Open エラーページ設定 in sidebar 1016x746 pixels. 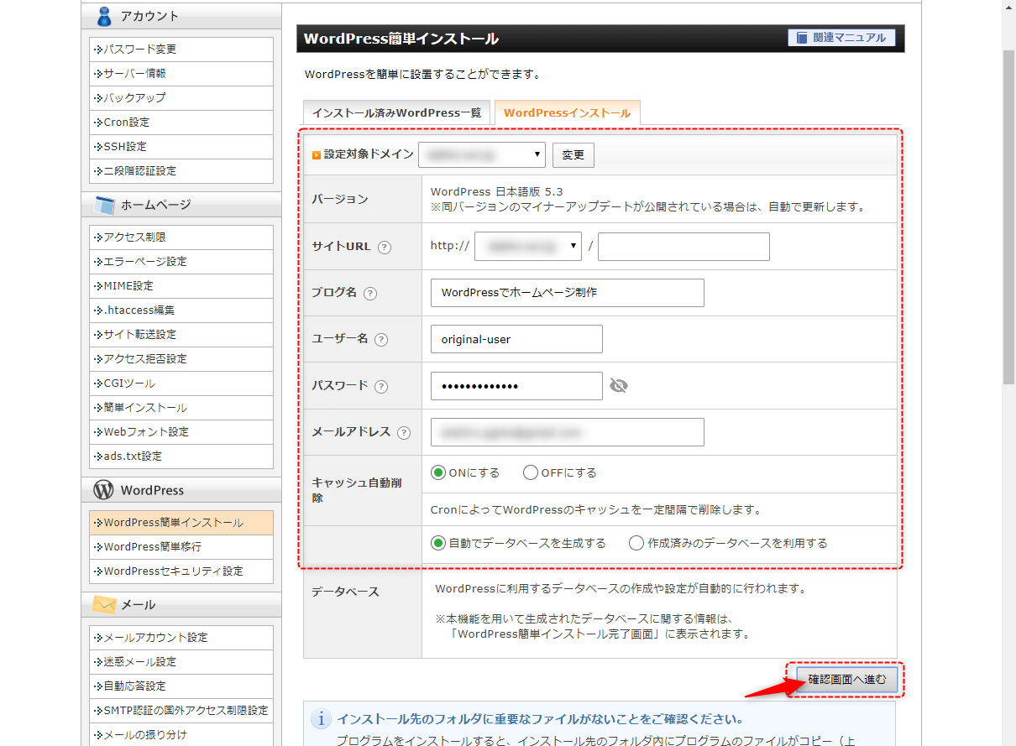(x=181, y=262)
